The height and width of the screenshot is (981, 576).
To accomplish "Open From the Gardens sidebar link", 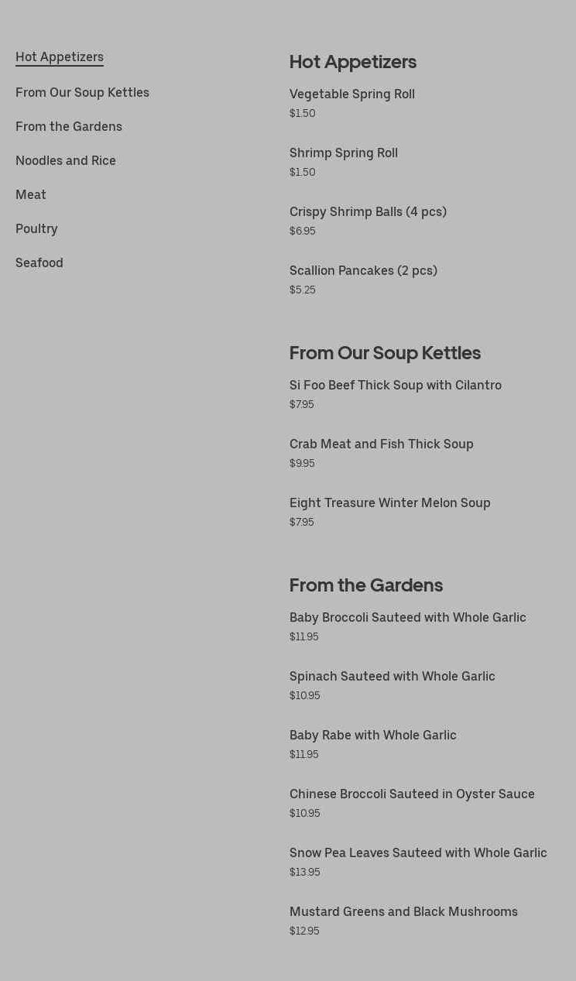I will click(x=69, y=126).
